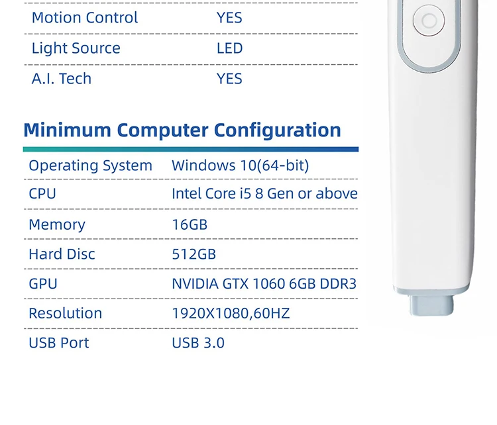Click the 512GB hard disc value

[x=194, y=254]
